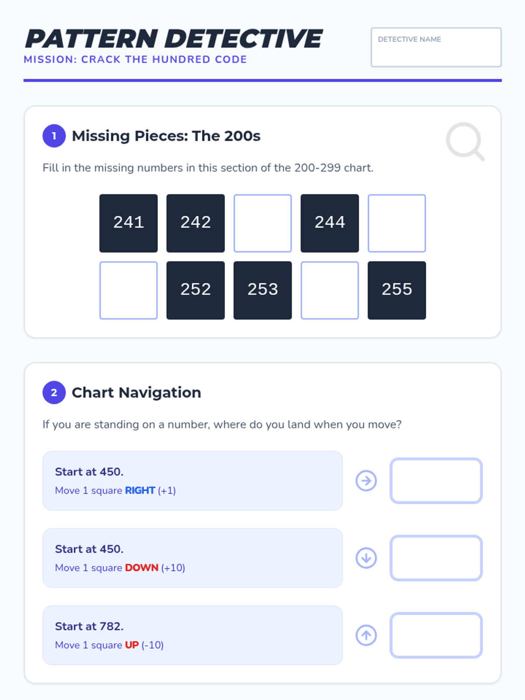The height and width of the screenshot is (700, 525).
Task: Click the 255 number tile
Action: coord(397,290)
